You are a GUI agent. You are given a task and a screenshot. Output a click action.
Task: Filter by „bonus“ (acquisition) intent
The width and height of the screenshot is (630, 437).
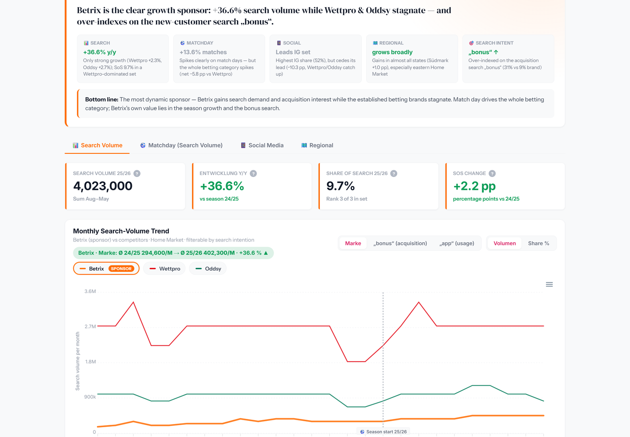click(400, 243)
